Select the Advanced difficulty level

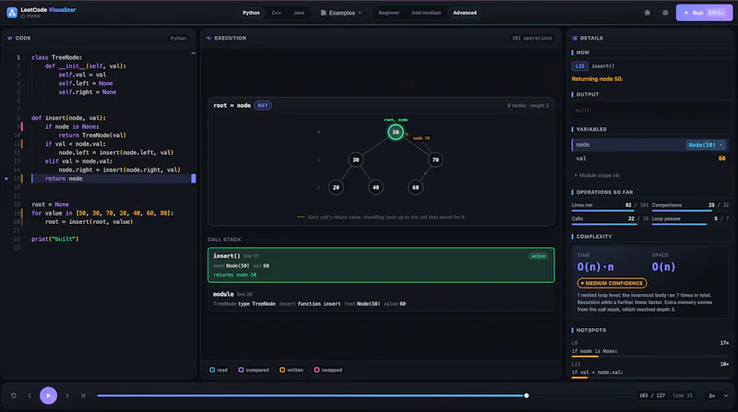pos(465,13)
